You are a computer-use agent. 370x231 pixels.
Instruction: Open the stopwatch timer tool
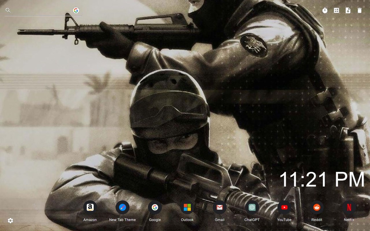pos(325,10)
